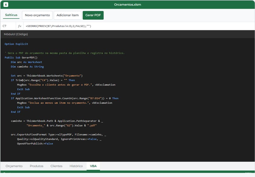255x177 pixels.
Task: Click the Módulo1 (Código) panel header
Action: click(127, 34)
